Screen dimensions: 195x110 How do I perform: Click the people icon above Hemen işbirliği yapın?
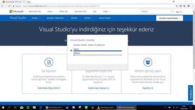pos(148,62)
